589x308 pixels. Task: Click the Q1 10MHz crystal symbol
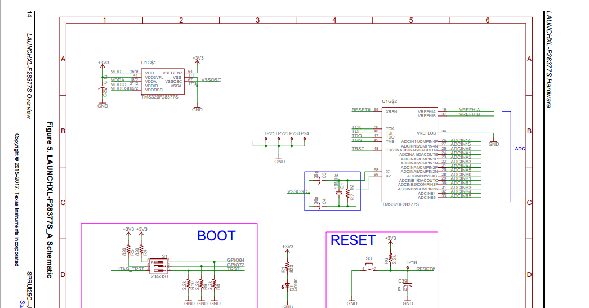pos(339,193)
